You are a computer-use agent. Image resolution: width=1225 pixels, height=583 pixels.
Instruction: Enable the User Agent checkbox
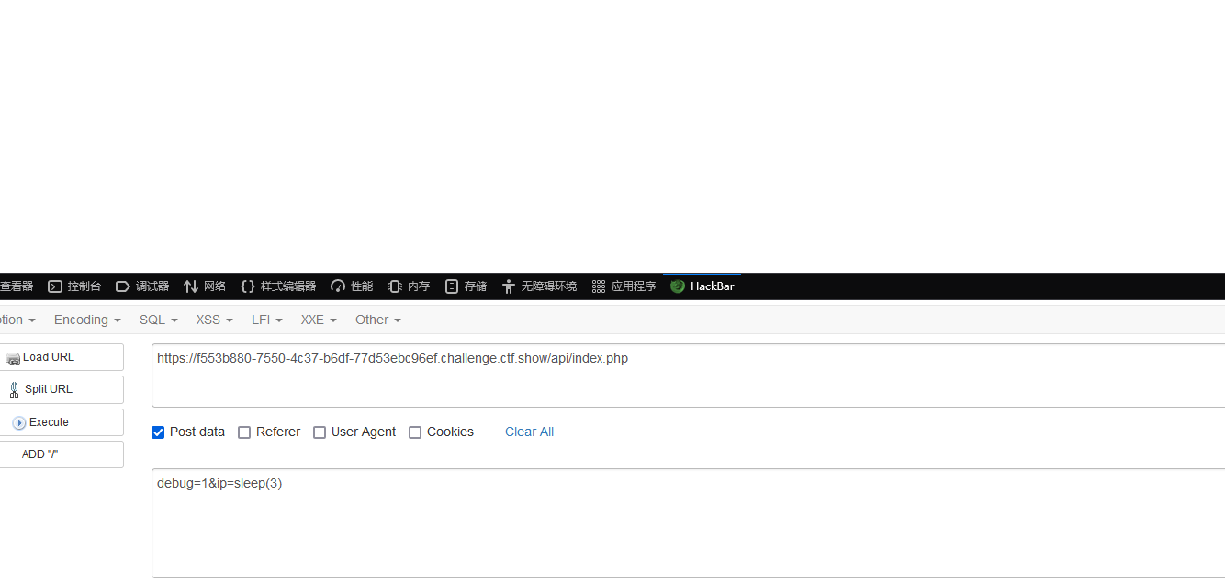320,432
